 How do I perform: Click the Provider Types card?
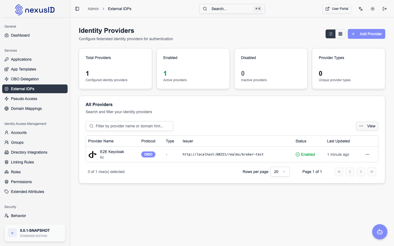(x=349, y=69)
